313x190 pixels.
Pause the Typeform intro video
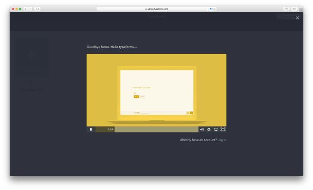point(91,129)
